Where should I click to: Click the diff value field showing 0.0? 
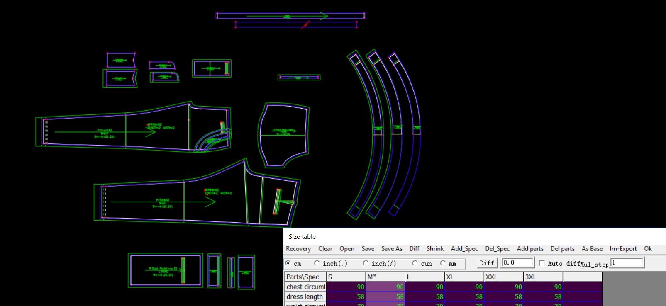[517, 263]
